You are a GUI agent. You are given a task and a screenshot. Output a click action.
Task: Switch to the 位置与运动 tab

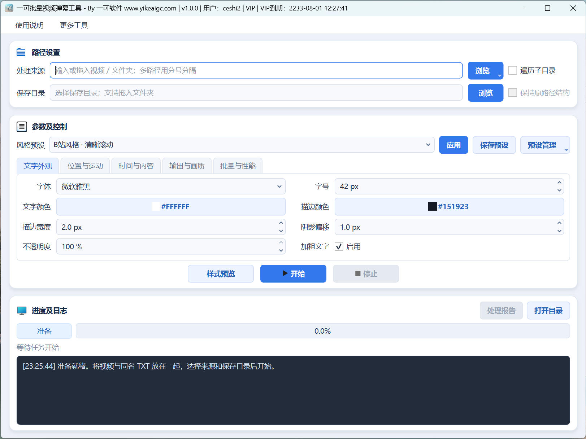pyautogui.click(x=85, y=166)
